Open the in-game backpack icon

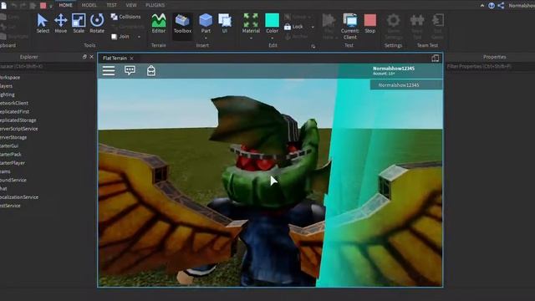coord(151,70)
